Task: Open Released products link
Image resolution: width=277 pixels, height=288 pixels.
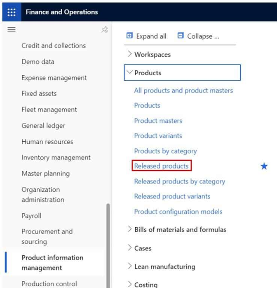Action: 161,166
